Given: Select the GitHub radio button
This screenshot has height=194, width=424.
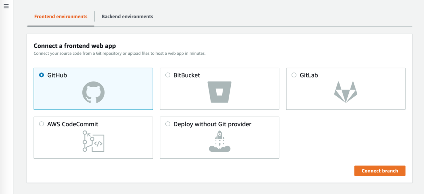Looking at the screenshot, I should 42,75.
